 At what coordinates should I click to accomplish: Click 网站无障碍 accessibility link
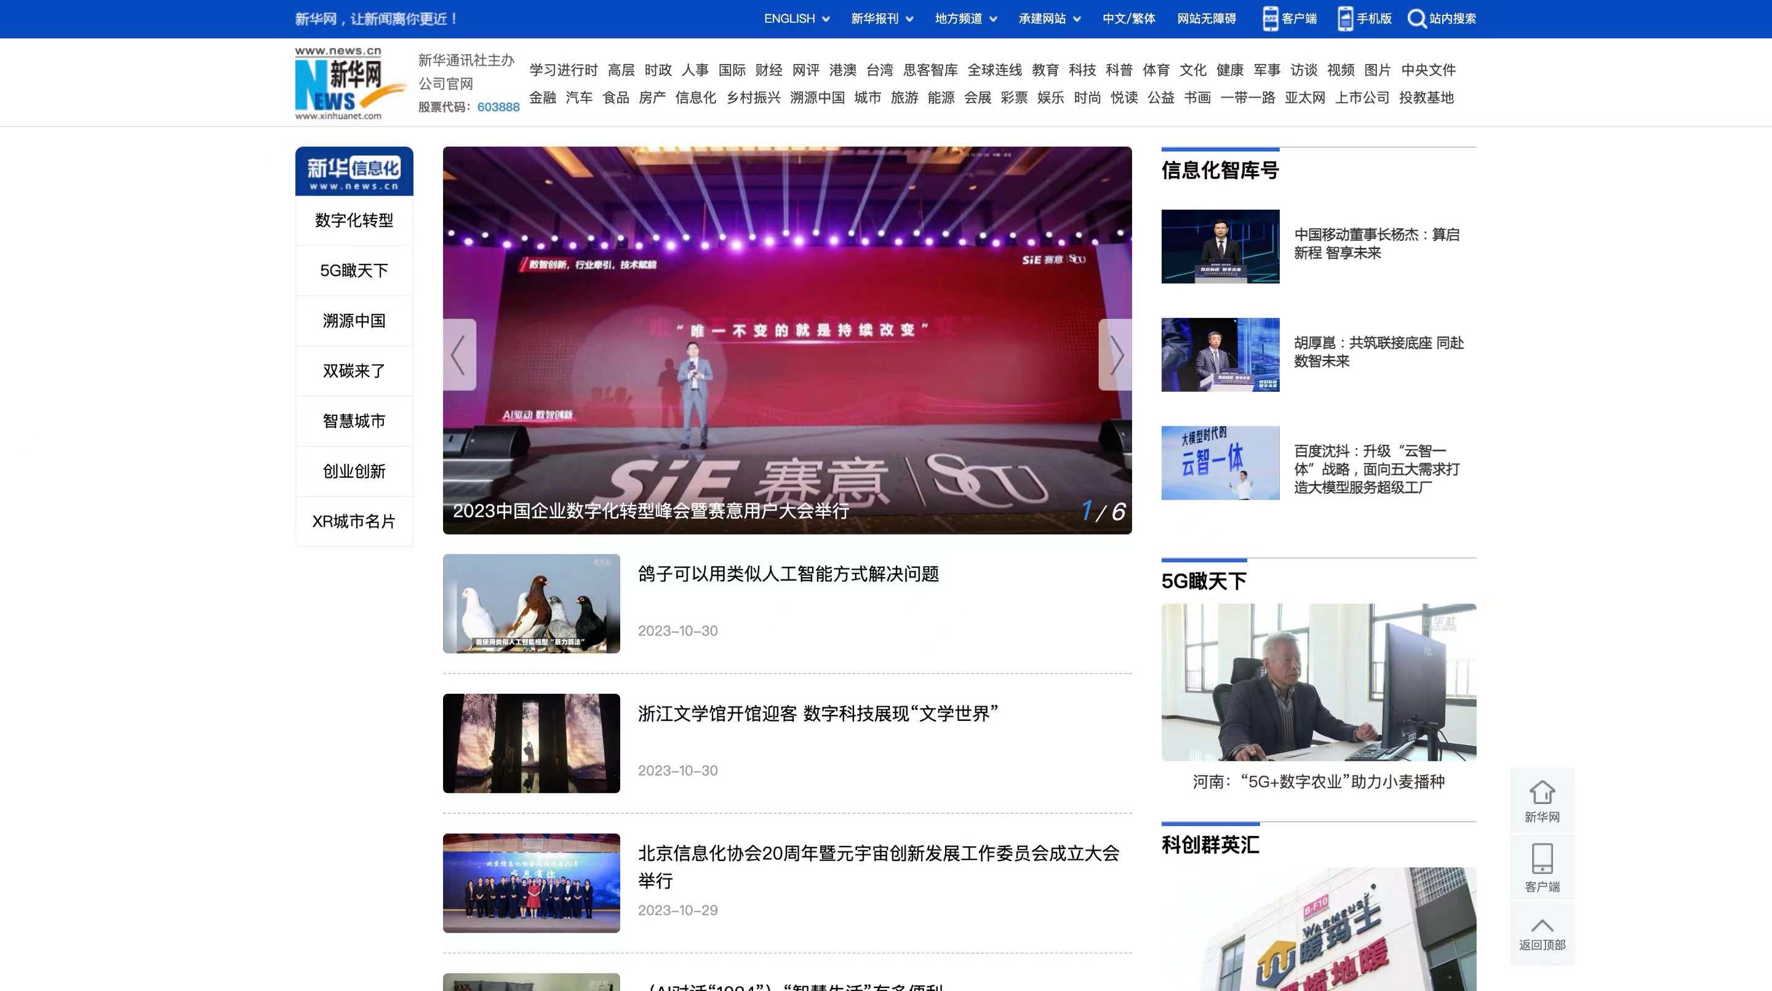(1207, 18)
